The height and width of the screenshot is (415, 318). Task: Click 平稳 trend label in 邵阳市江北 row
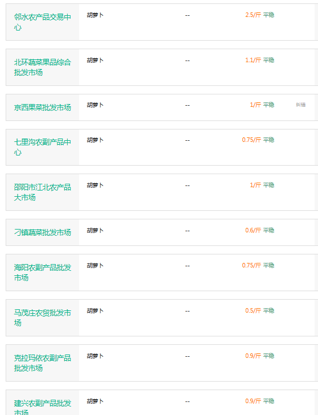coord(268,185)
